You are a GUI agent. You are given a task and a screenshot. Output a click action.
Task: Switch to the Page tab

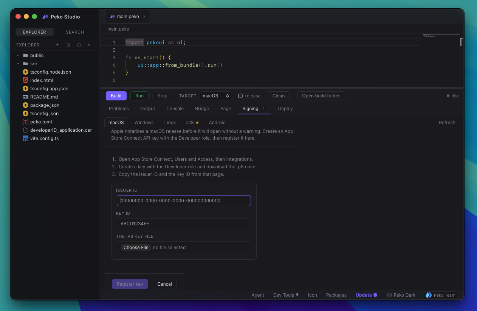coord(226,109)
